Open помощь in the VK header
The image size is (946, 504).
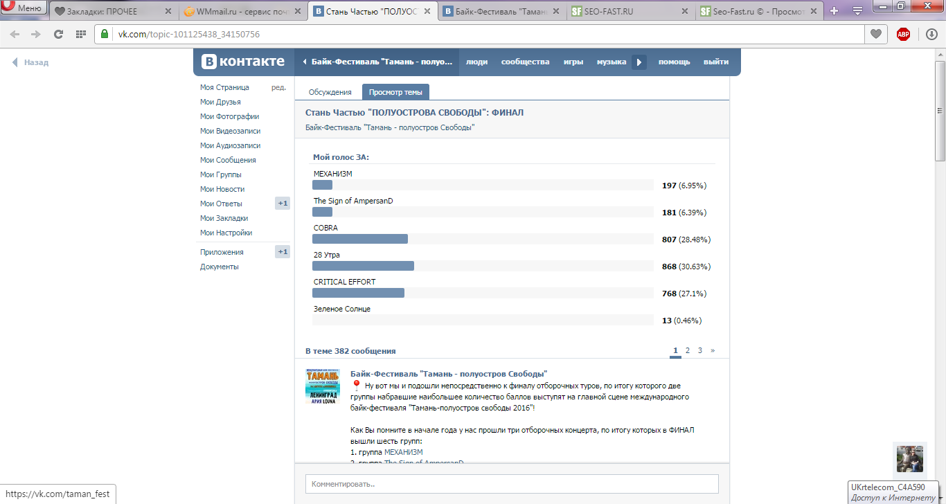674,62
